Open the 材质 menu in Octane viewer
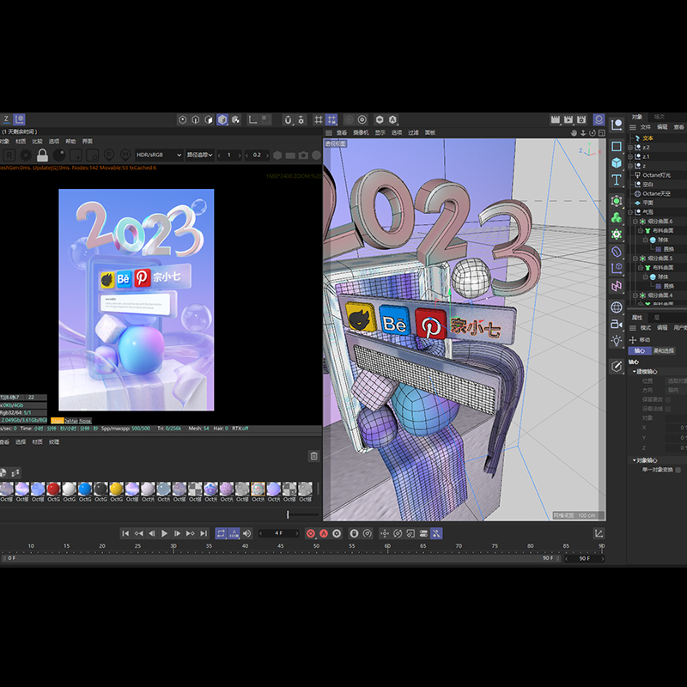Screen dimensions: 687x687 click(21, 141)
